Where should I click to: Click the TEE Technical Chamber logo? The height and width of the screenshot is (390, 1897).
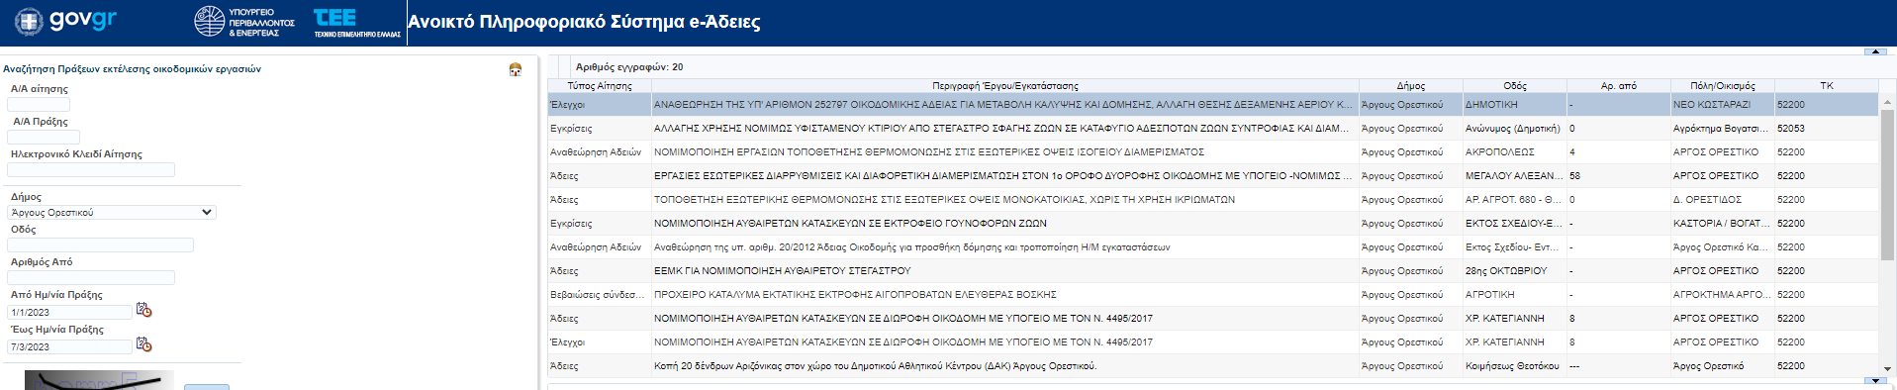[x=356, y=23]
